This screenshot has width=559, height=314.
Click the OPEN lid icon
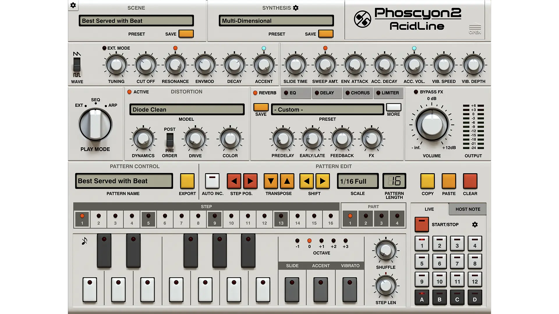click(x=475, y=28)
